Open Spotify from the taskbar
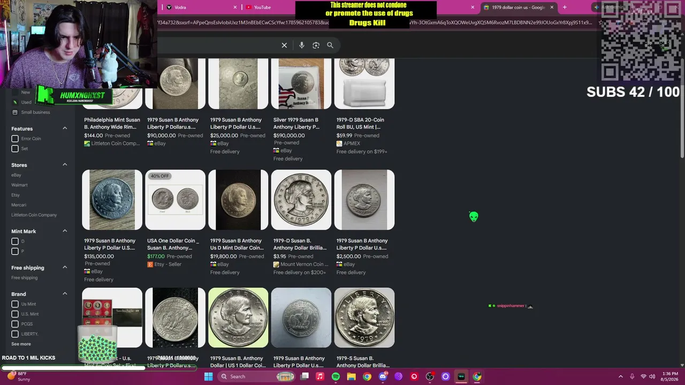Screen dimensions: 685x385 tap(336, 376)
